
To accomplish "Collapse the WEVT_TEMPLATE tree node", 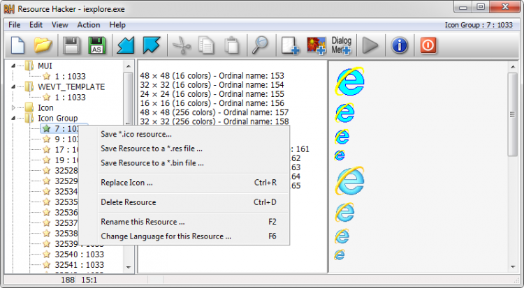I will pyautogui.click(x=13, y=86).
